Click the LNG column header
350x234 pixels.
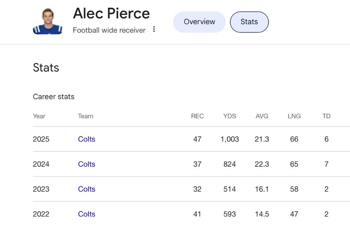tap(294, 116)
